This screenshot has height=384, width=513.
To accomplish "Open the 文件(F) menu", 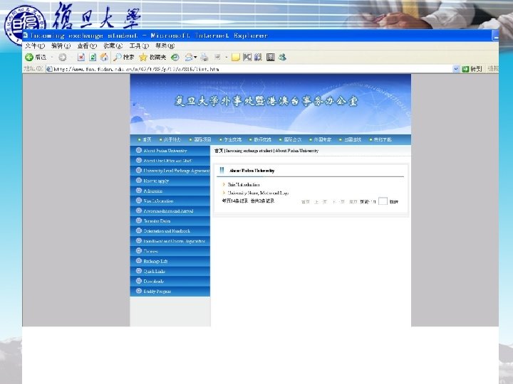I will [35, 46].
